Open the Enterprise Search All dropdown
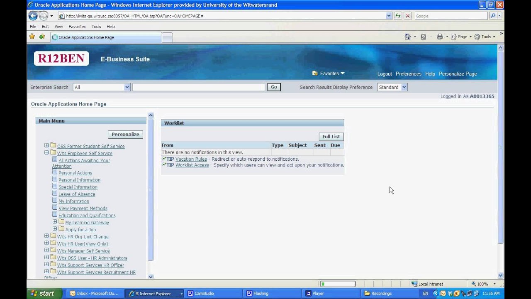 tap(127, 87)
